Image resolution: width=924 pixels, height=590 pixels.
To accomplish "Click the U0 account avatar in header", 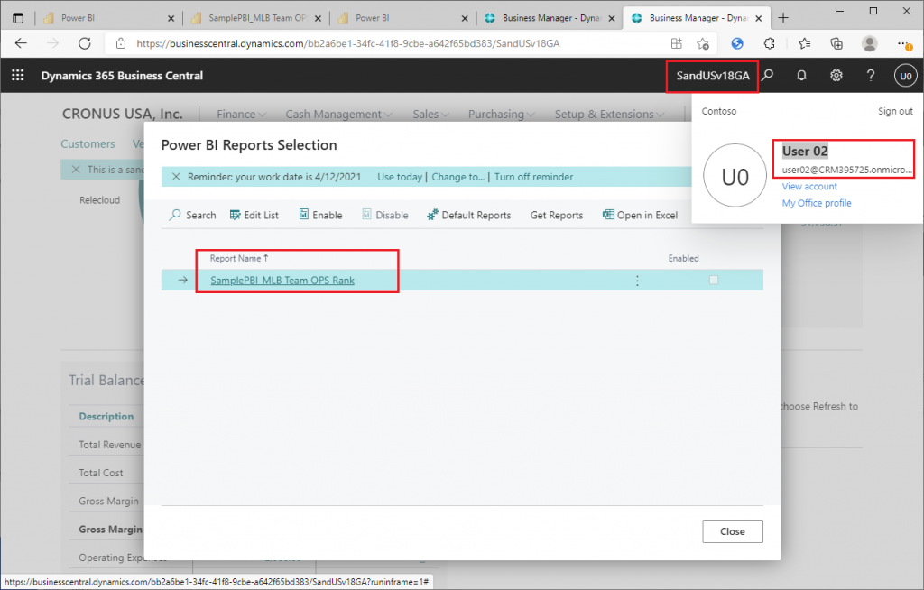I will click(x=906, y=76).
